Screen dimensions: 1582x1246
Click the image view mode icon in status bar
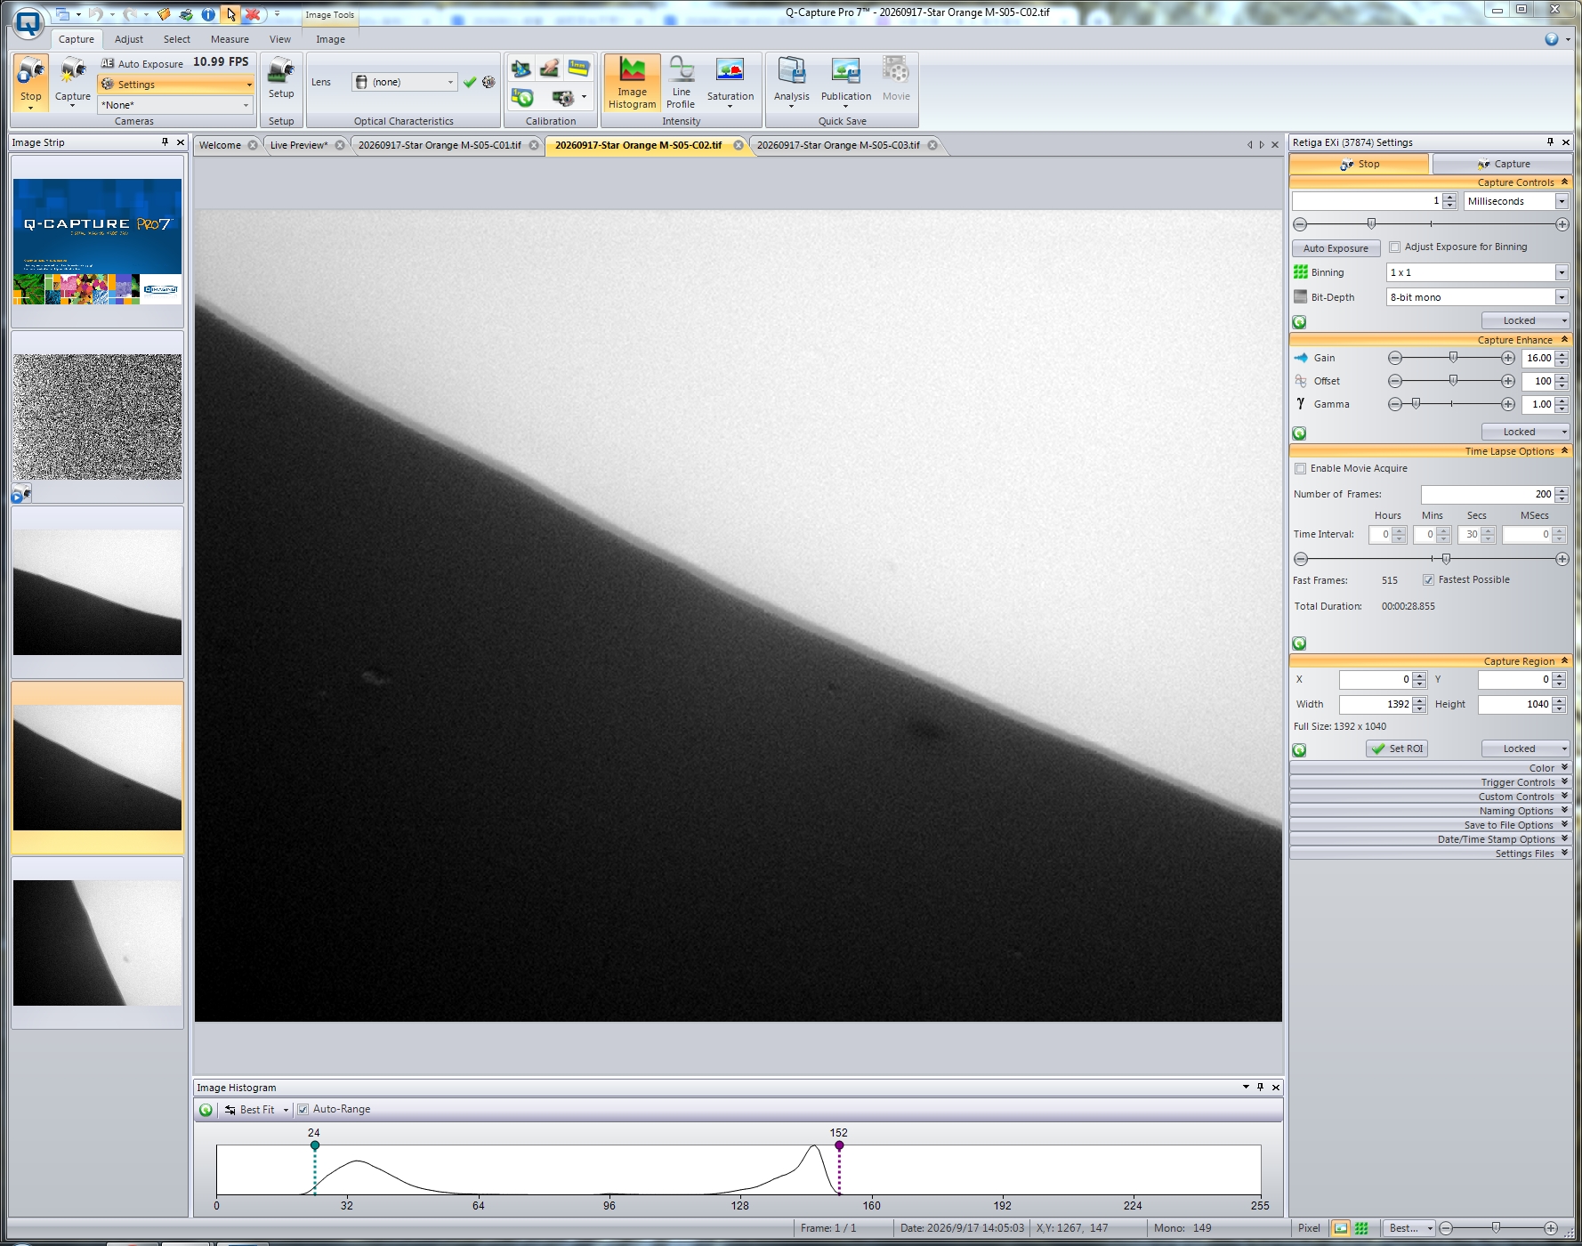point(1340,1228)
